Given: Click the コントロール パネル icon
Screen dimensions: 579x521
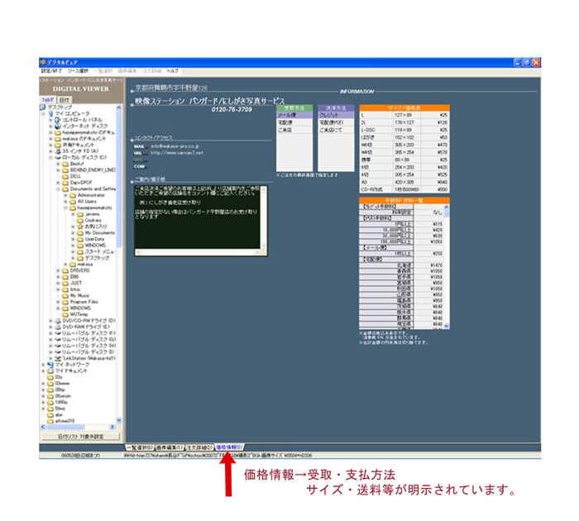Looking at the screenshot, I should tap(57, 120).
